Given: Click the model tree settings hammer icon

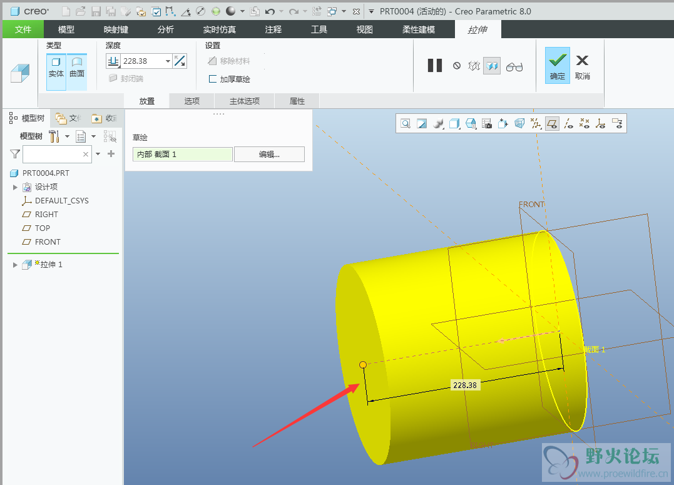Looking at the screenshot, I should 54,136.
